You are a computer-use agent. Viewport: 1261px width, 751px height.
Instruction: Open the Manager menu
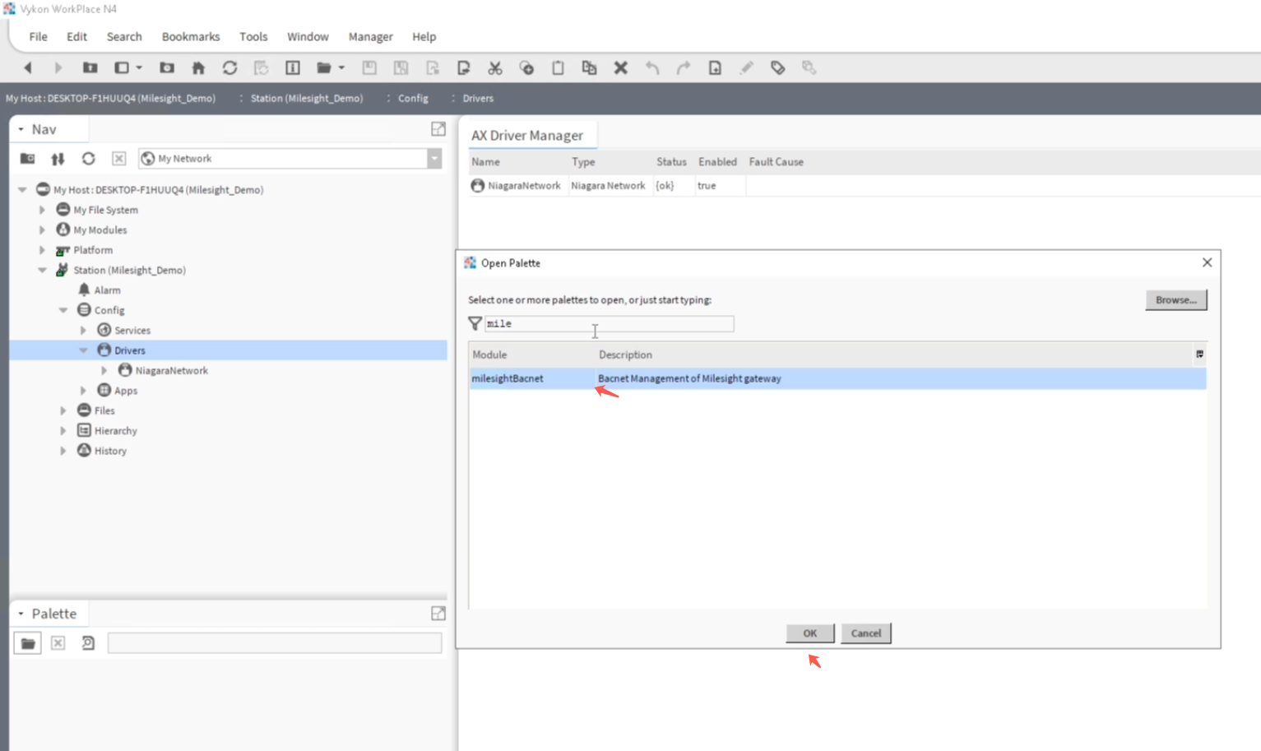371,37
